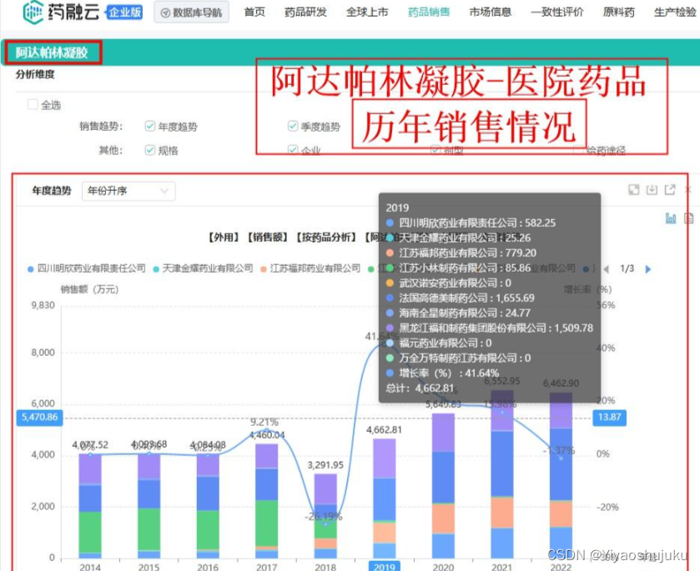
Task: Toggle the 年度趋势 checkbox
Action: click(150, 126)
